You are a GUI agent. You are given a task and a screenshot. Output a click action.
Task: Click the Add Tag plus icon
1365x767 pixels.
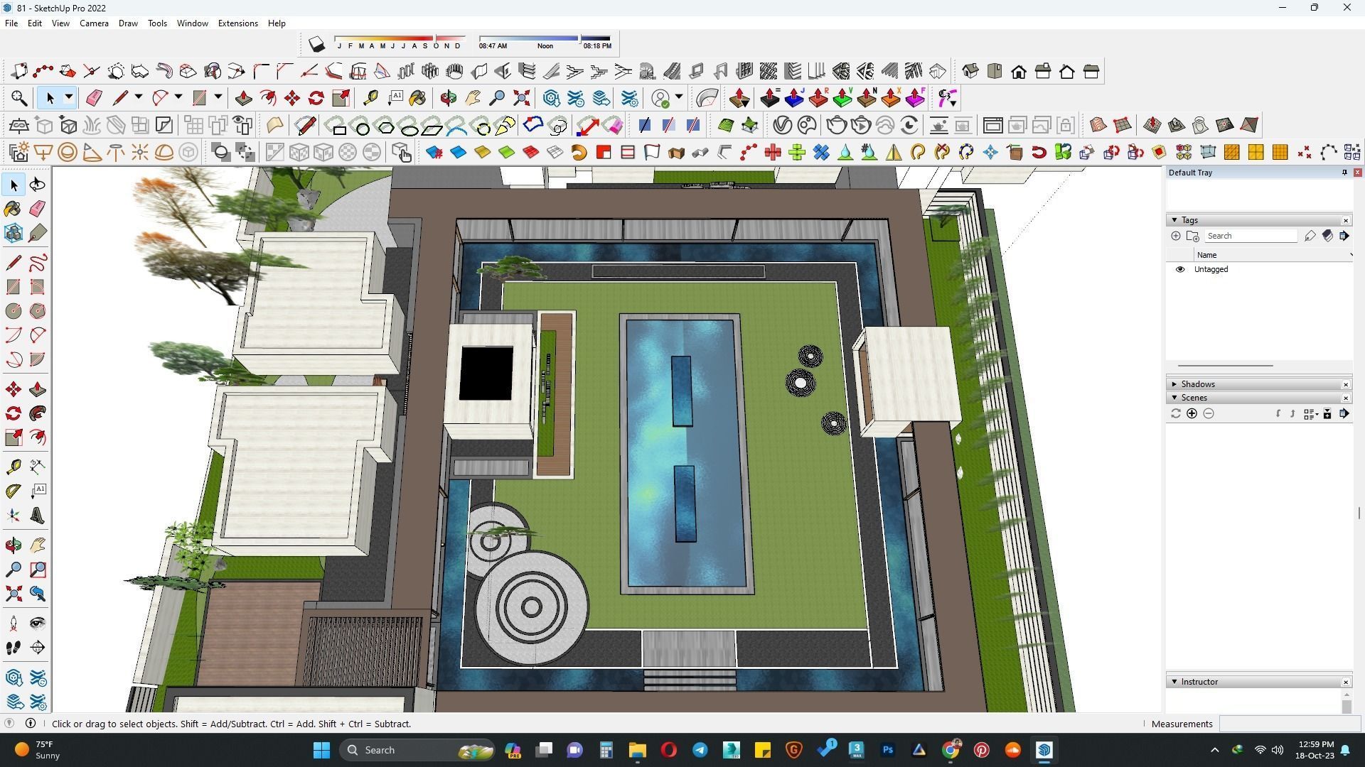(1176, 236)
